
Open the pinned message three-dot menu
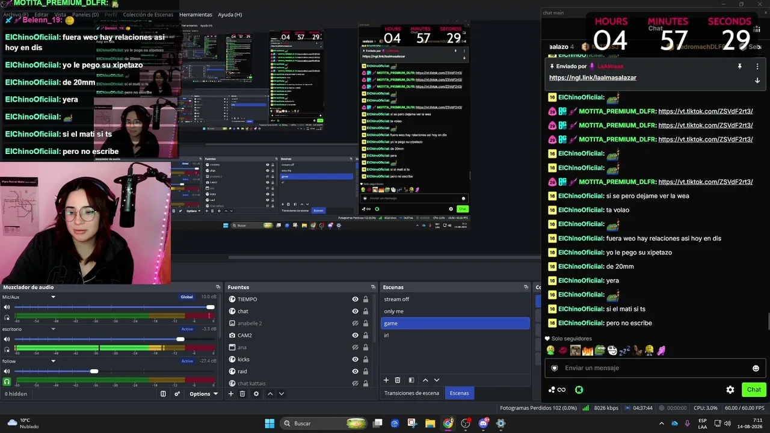757,66
